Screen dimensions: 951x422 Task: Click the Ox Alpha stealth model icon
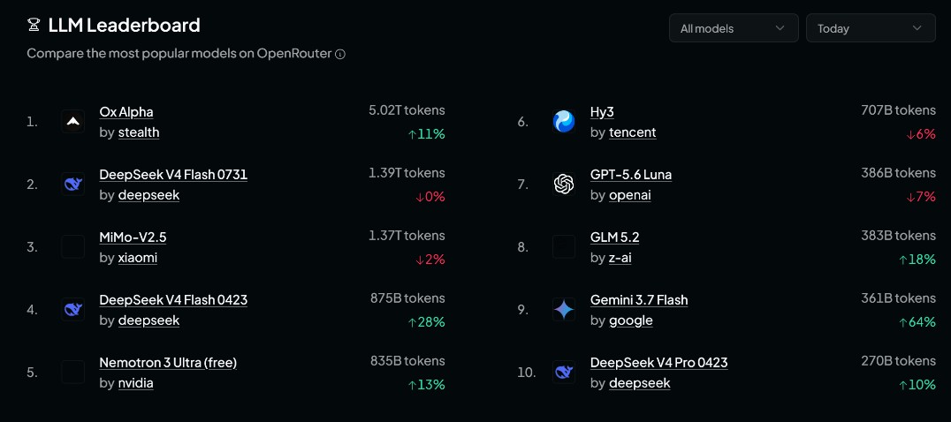pos(72,122)
